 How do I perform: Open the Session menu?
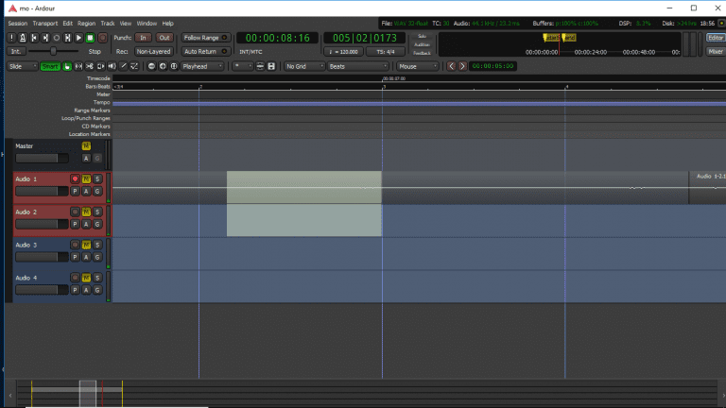18,23
